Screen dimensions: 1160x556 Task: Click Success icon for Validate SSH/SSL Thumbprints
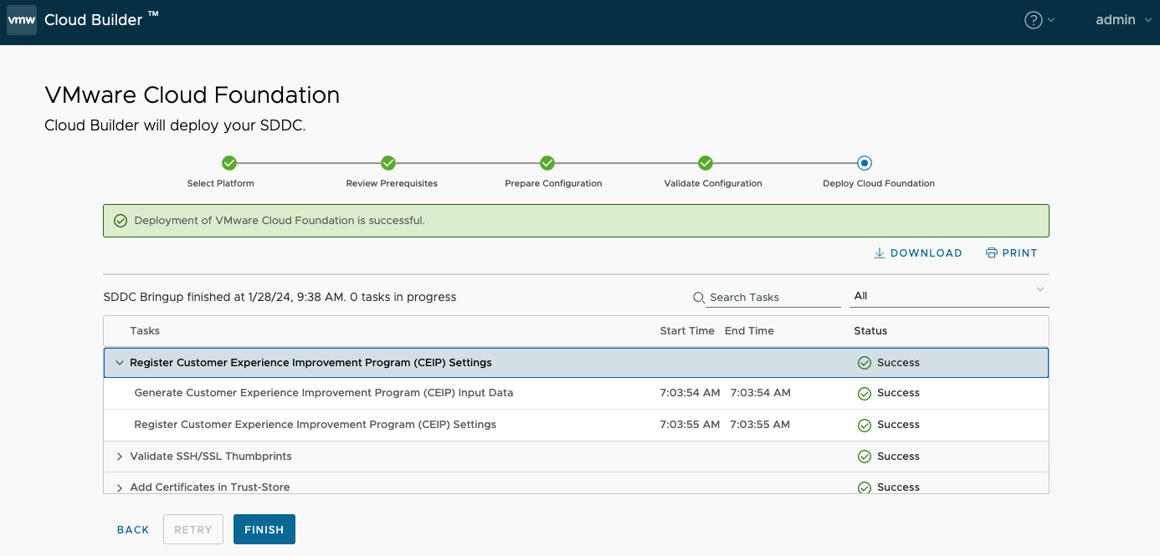pyautogui.click(x=865, y=457)
